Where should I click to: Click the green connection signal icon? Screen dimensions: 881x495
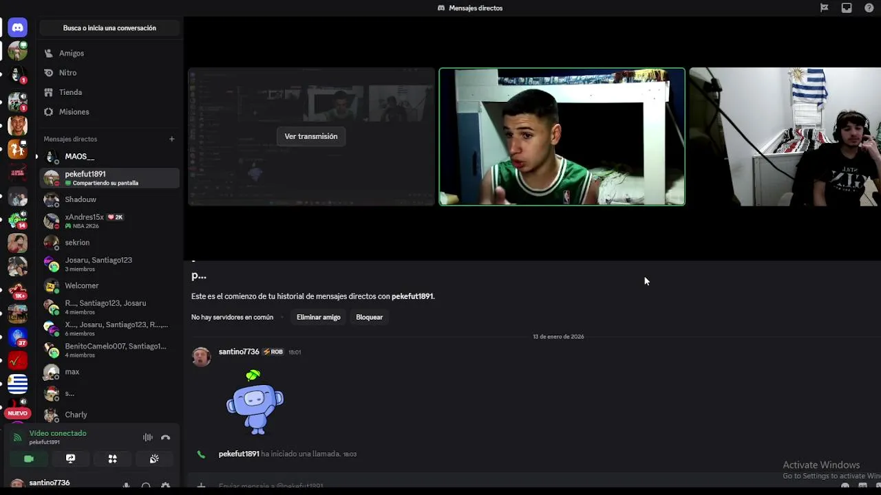click(17, 437)
